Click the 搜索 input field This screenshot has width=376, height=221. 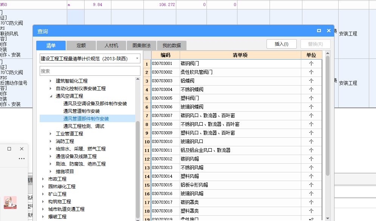pyautogui.click(x=90, y=71)
